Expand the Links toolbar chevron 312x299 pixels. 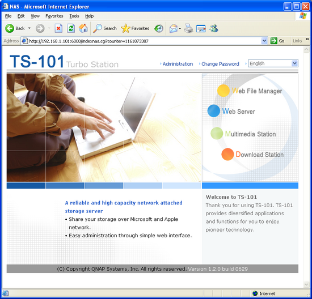click(307, 39)
